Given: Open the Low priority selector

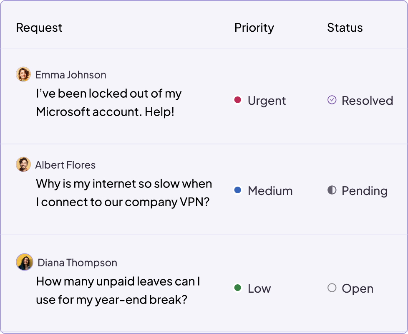Looking at the screenshot, I should (254, 288).
